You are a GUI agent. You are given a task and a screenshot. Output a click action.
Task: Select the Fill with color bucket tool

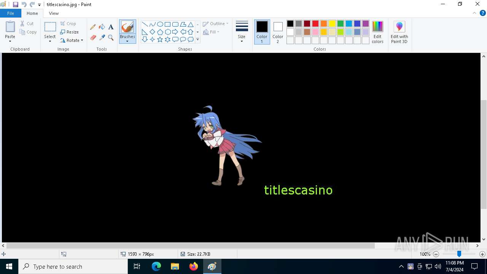click(102, 27)
